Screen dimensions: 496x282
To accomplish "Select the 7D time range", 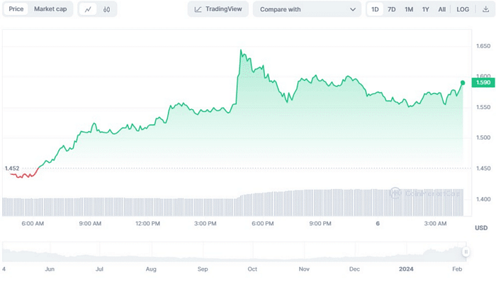I will (x=392, y=9).
